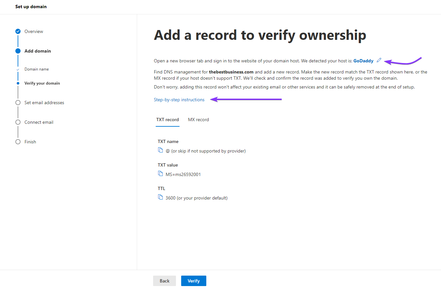Screen dimensions: 441x289
Task: Click the Overview completed step checkmark circle
Action: pos(18,31)
